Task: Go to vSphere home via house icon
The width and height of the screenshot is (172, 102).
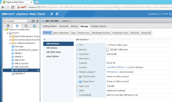Action: click(x=52, y=14)
